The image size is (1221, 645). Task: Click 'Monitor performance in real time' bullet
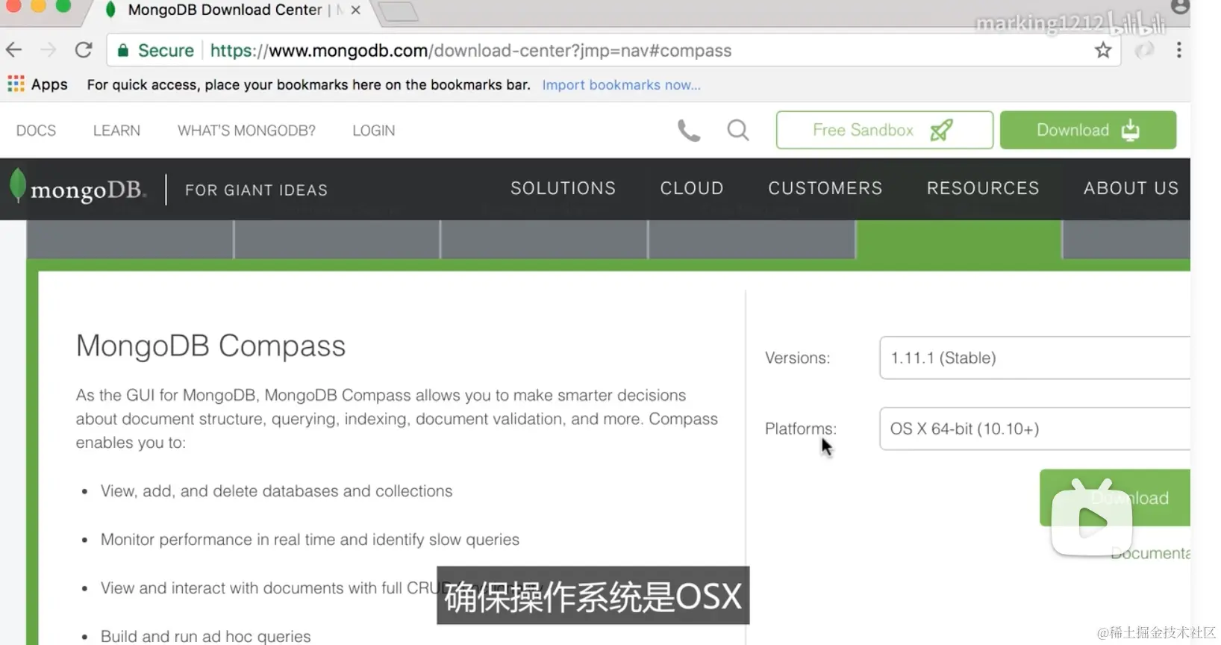pyautogui.click(x=310, y=540)
